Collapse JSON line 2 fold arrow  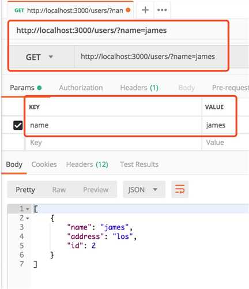(28, 218)
